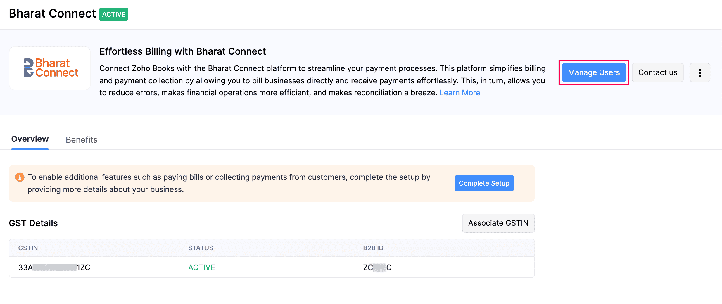
Task: Click the Manage Users button
Action: coord(593,72)
